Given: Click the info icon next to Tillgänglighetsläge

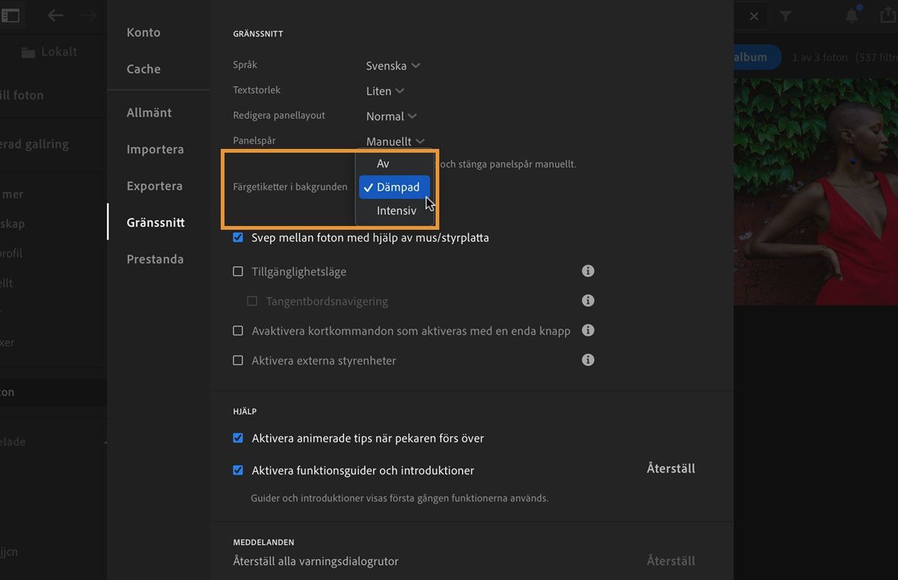Looking at the screenshot, I should pos(588,271).
